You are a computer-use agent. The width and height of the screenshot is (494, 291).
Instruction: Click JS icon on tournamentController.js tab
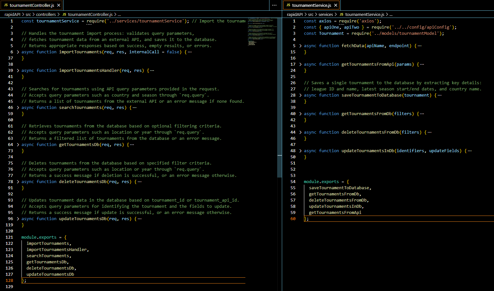(6, 5)
